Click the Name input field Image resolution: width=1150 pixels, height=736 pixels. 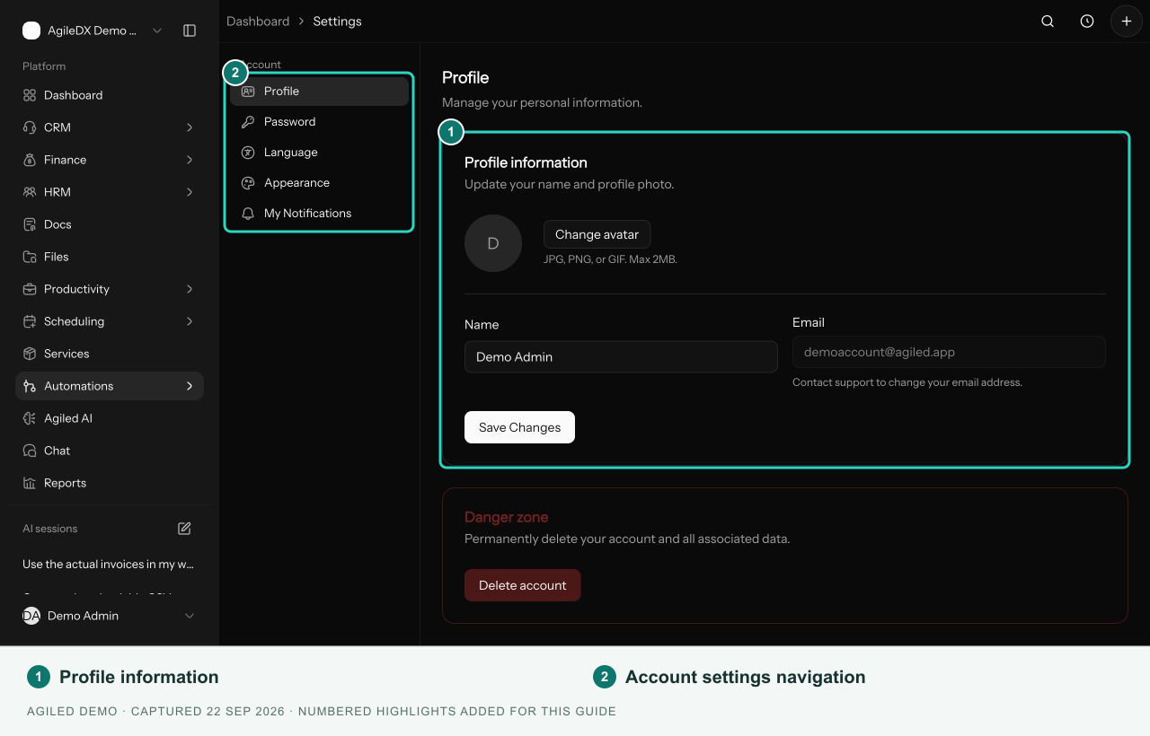[x=621, y=356]
